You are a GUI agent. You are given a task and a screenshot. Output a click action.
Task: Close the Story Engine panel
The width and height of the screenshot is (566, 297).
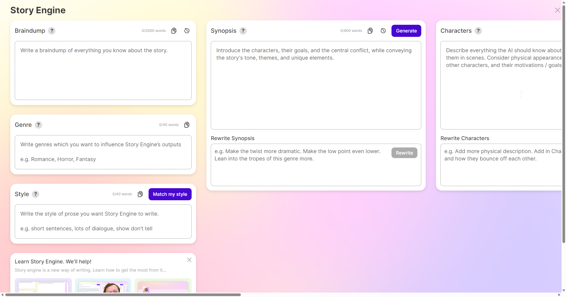557,10
